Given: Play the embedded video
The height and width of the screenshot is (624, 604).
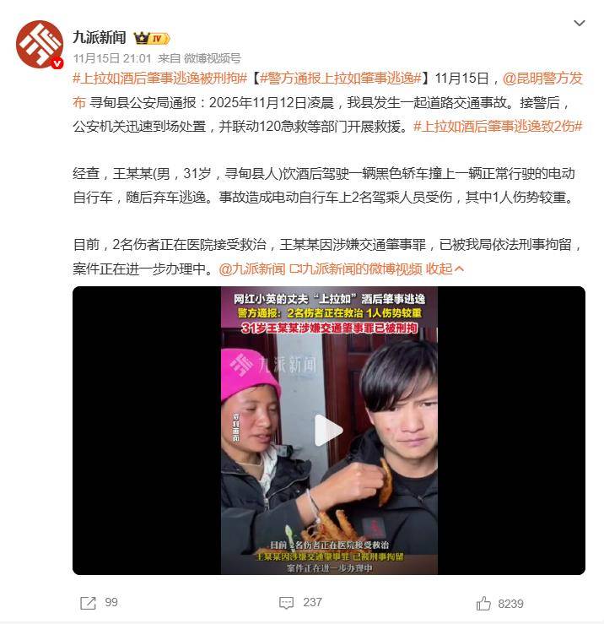Looking at the screenshot, I should (328, 430).
